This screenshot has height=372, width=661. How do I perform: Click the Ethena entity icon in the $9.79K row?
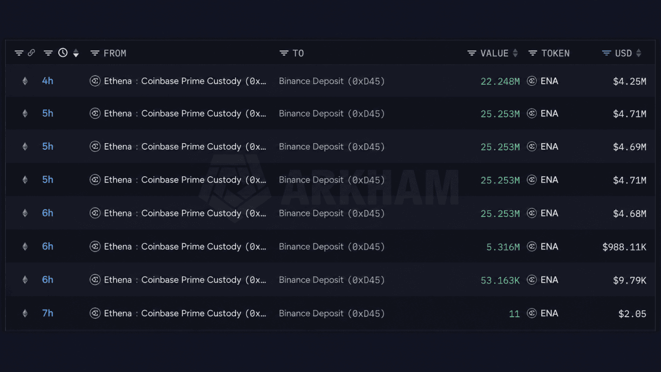(95, 280)
